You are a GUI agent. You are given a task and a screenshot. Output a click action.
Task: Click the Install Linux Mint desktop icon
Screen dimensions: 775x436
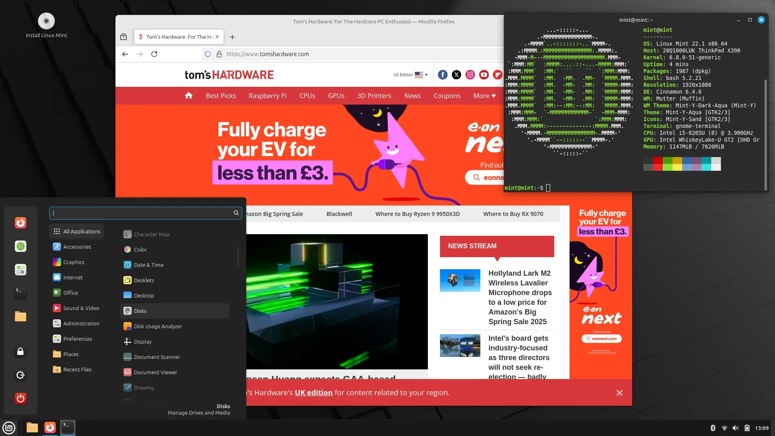(46, 25)
